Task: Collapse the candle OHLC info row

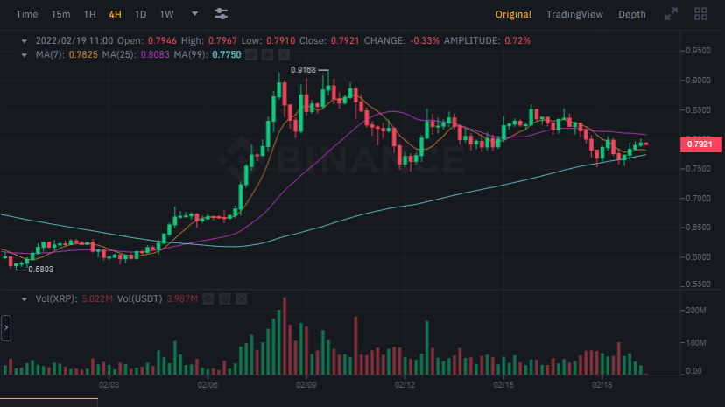Action: (25, 40)
